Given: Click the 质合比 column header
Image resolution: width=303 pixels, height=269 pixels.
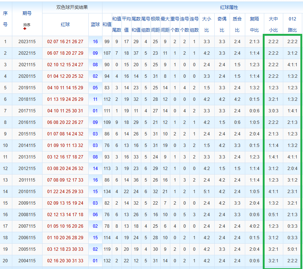Looking at the screenshot, I should pos(237,24).
